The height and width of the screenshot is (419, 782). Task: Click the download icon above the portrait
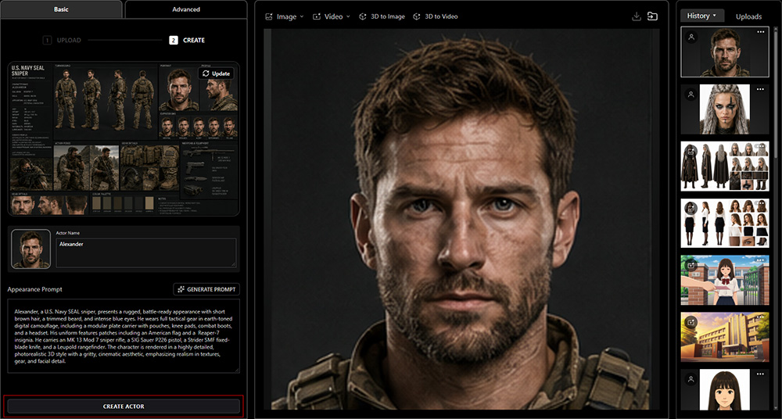click(636, 16)
